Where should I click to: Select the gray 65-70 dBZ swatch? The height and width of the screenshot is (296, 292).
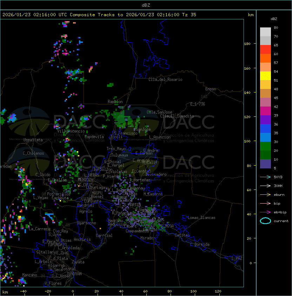(265, 40)
